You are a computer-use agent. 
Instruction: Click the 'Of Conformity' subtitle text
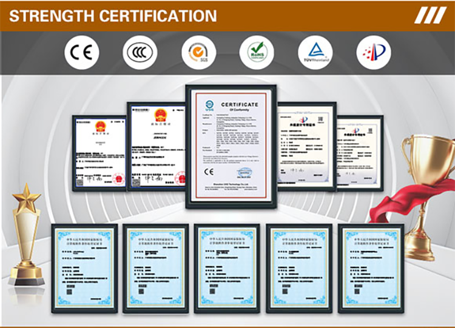(x=240, y=110)
